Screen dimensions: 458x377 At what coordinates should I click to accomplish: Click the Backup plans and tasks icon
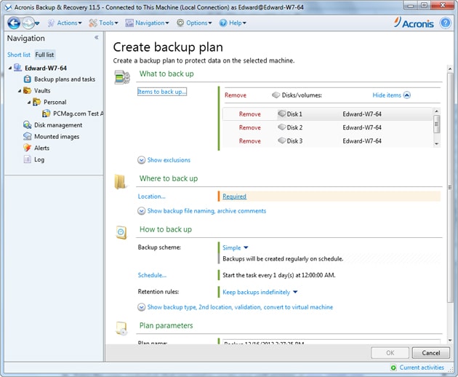tap(27, 79)
